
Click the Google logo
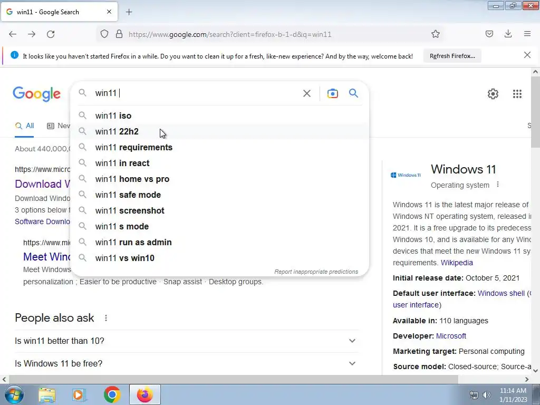click(36, 94)
